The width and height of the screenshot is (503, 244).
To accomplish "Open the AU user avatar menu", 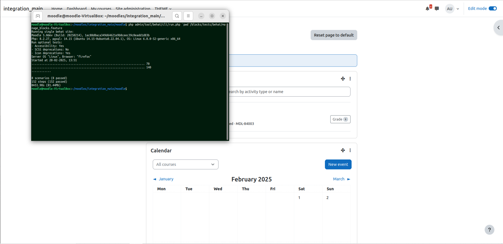I will coord(450,9).
